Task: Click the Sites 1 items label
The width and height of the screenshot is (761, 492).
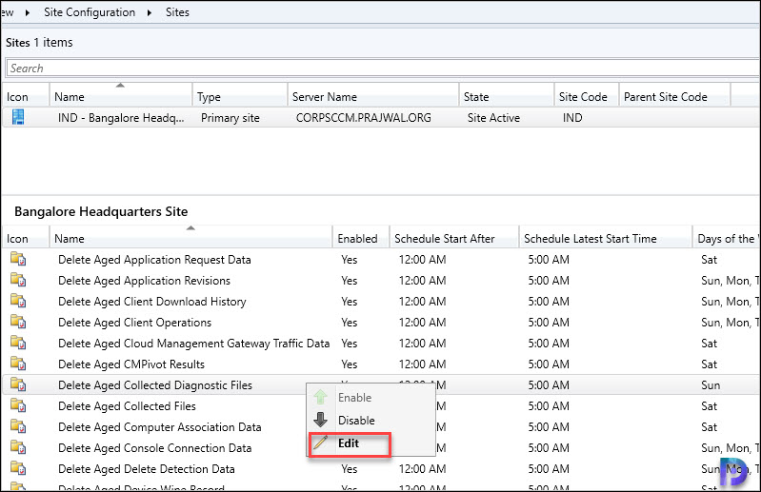Action: (x=39, y=43)
